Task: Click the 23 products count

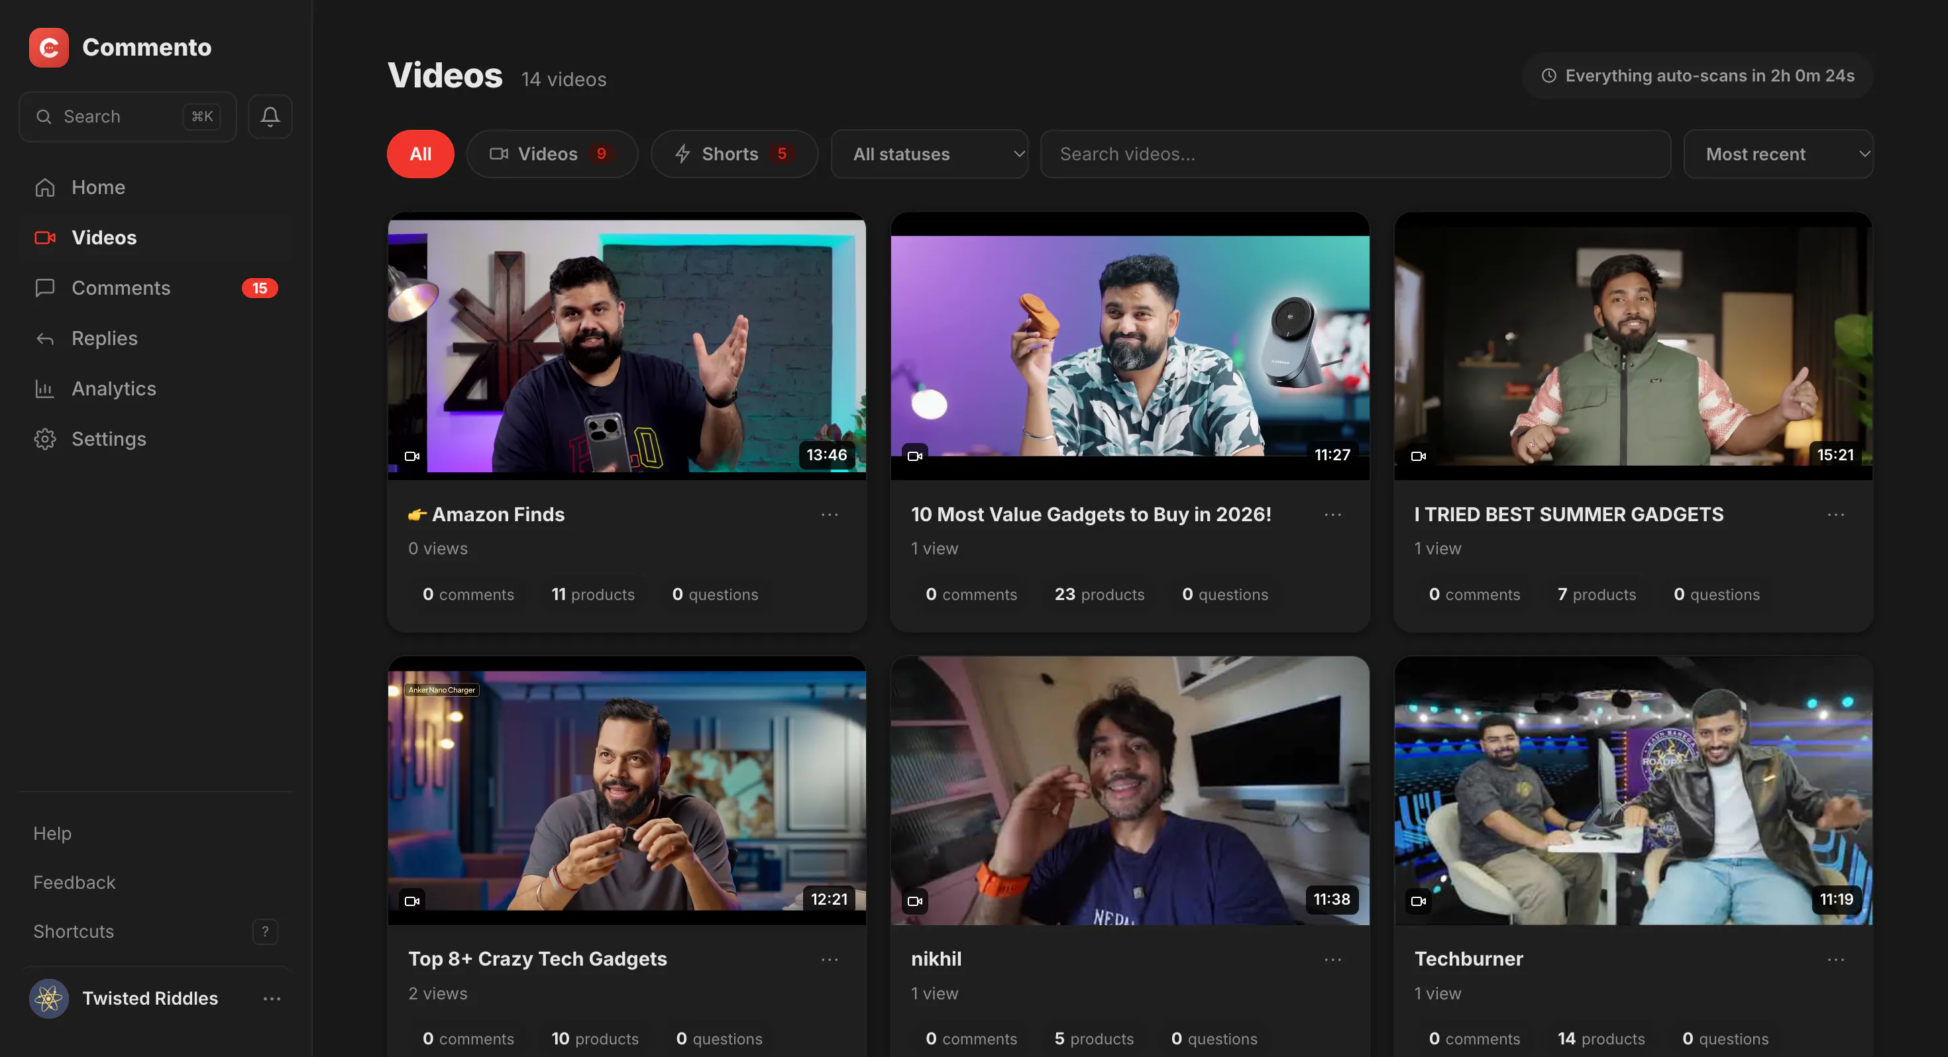Action: click(1099, 594)
